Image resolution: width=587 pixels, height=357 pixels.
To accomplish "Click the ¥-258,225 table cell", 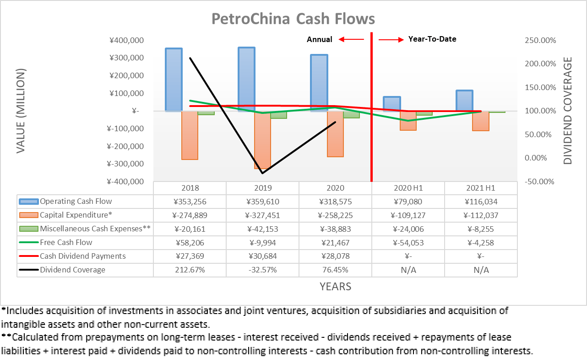I will point(336,215).
